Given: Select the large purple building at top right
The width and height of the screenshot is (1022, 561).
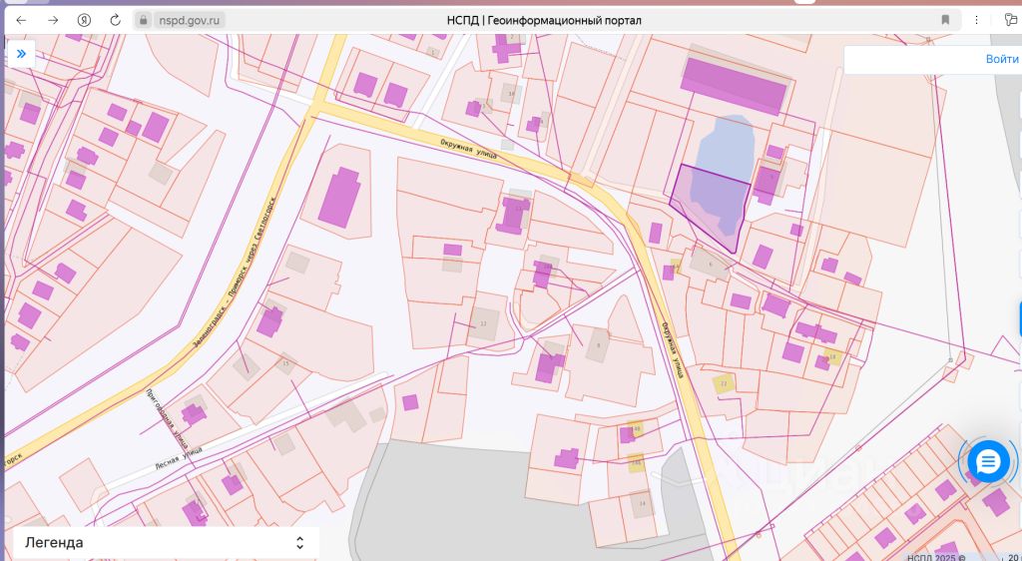Looking at the screenshot, I should click(735, 85).
